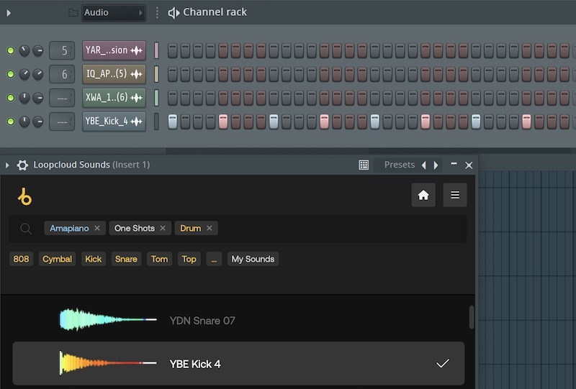Open the Audio channel filter dropdown

[x=114, y=13]
